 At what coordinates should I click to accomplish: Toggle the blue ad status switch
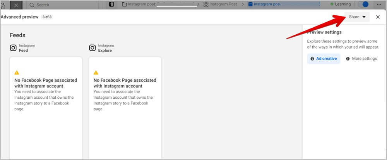click(x=363, y=4)
